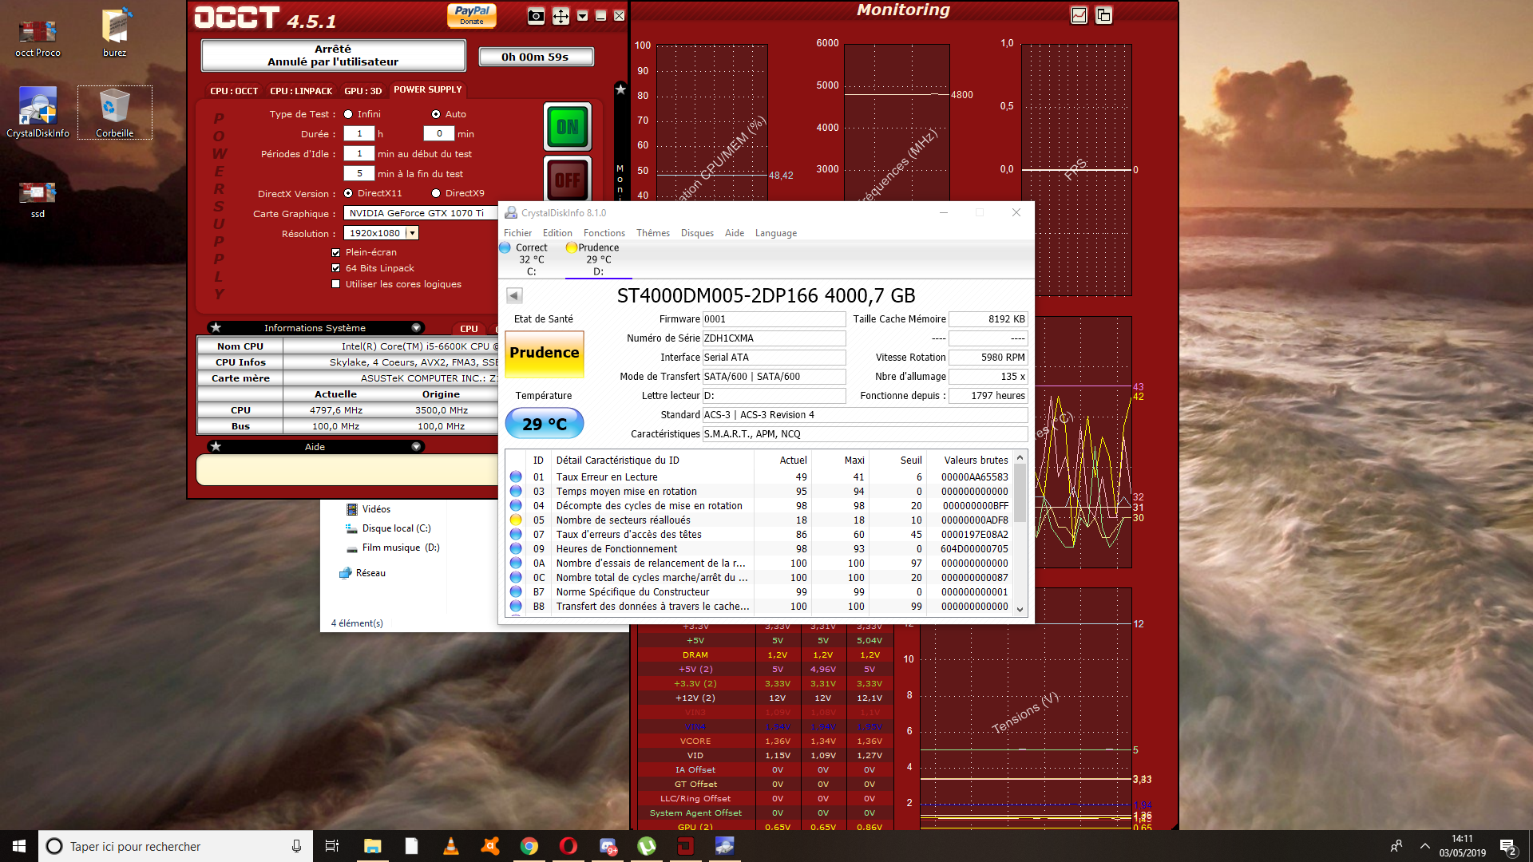This screenshot has width=1533, height=862.
Task: Switch to the CPU : LINPACK tab
Action: (301, 91)
